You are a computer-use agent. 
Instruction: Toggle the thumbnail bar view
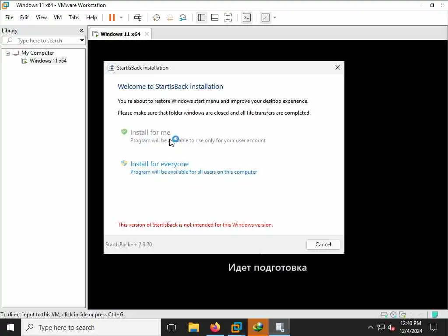coord(214,17)
